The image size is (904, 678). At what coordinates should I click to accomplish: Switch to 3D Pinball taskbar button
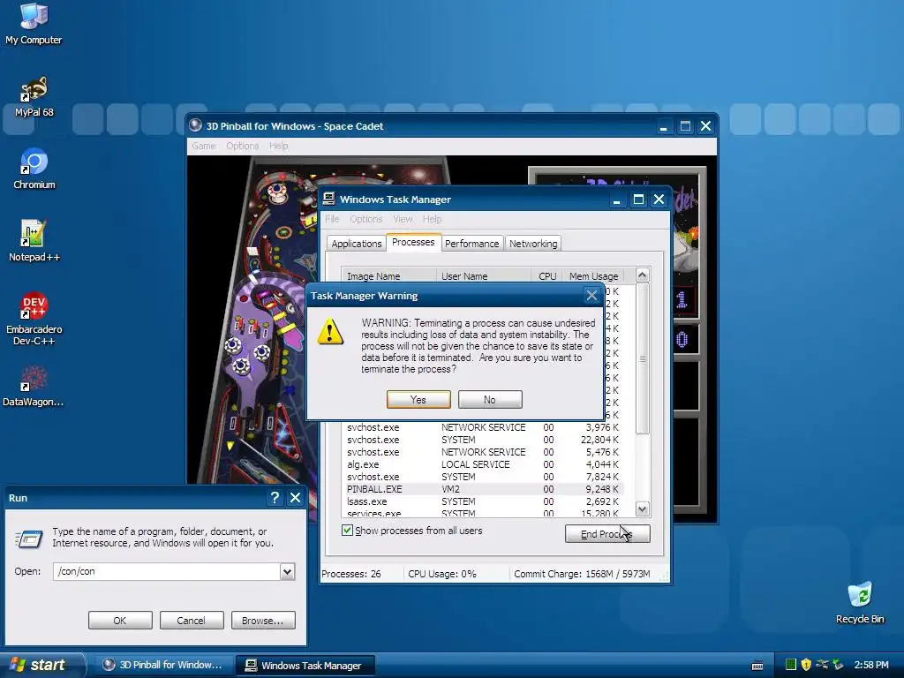[165, 666]
